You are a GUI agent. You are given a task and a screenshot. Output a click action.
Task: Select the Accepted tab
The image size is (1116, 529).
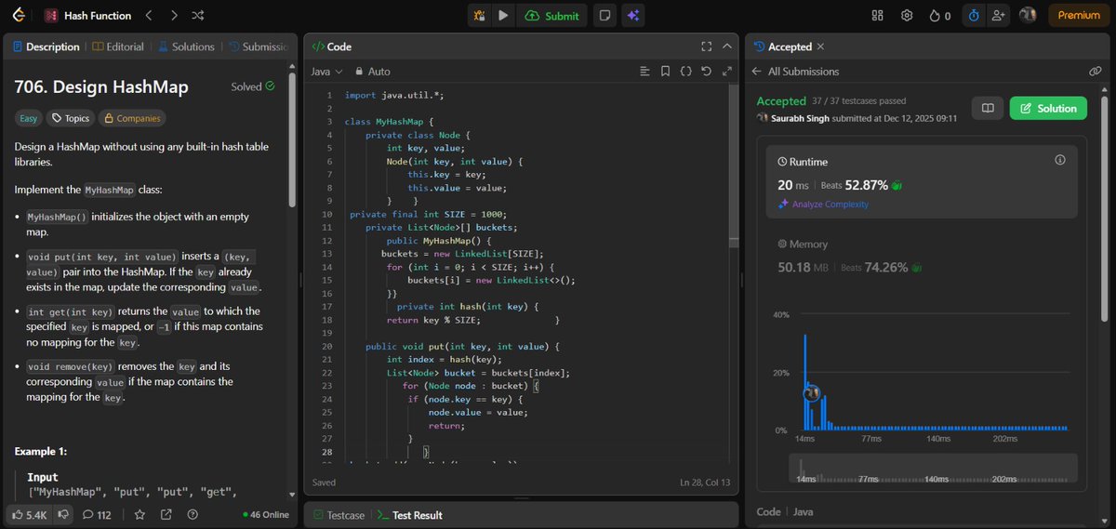pos(783,46)
